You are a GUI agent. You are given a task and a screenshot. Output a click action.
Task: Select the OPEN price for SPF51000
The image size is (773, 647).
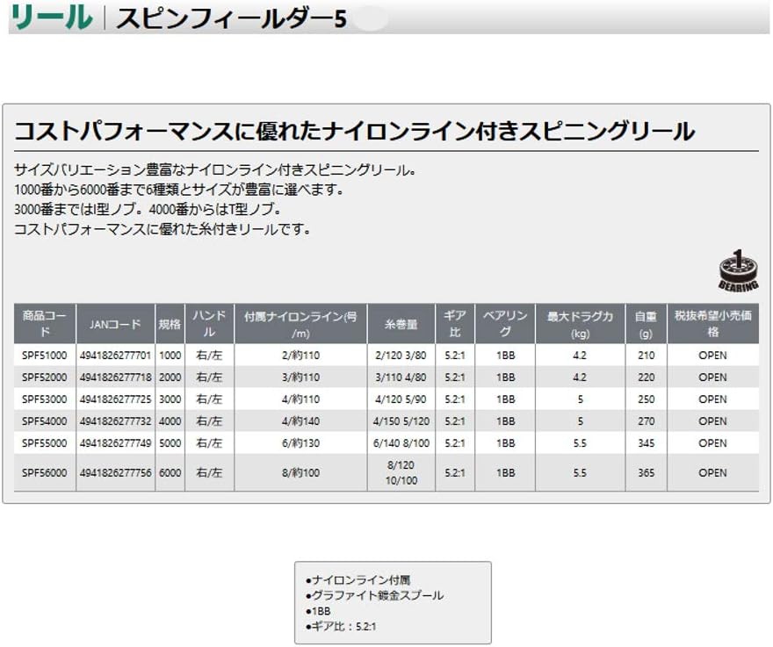pyautogui.click(x=712, y=355)
